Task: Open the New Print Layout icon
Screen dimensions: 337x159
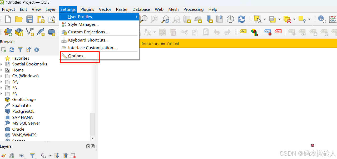Action: (x=41, y=19)
